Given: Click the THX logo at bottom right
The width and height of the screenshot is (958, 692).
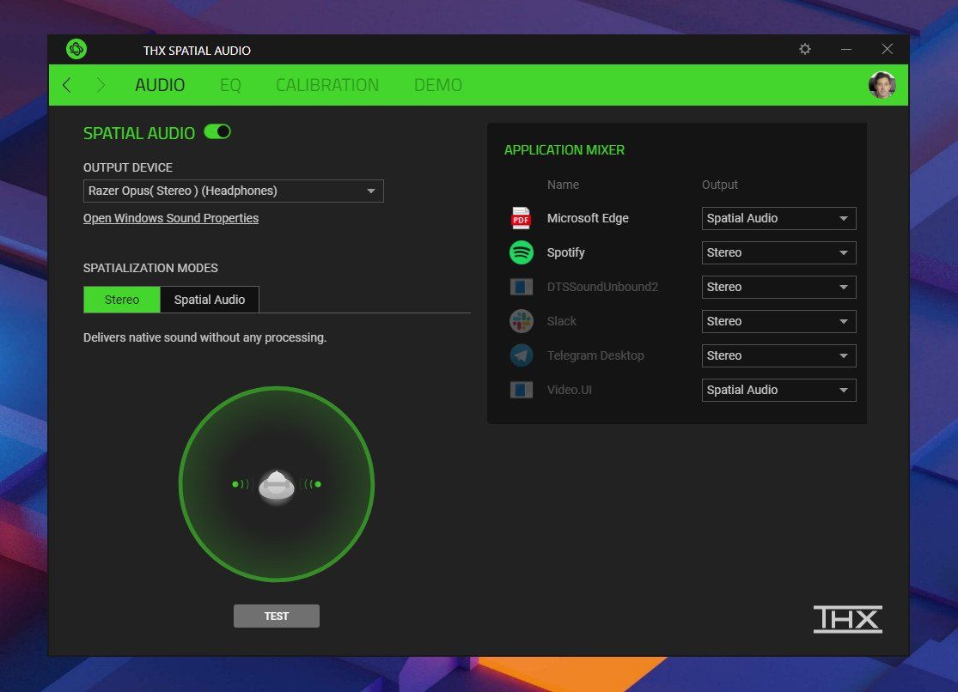Looking at the screenshot, I should 848,618.
